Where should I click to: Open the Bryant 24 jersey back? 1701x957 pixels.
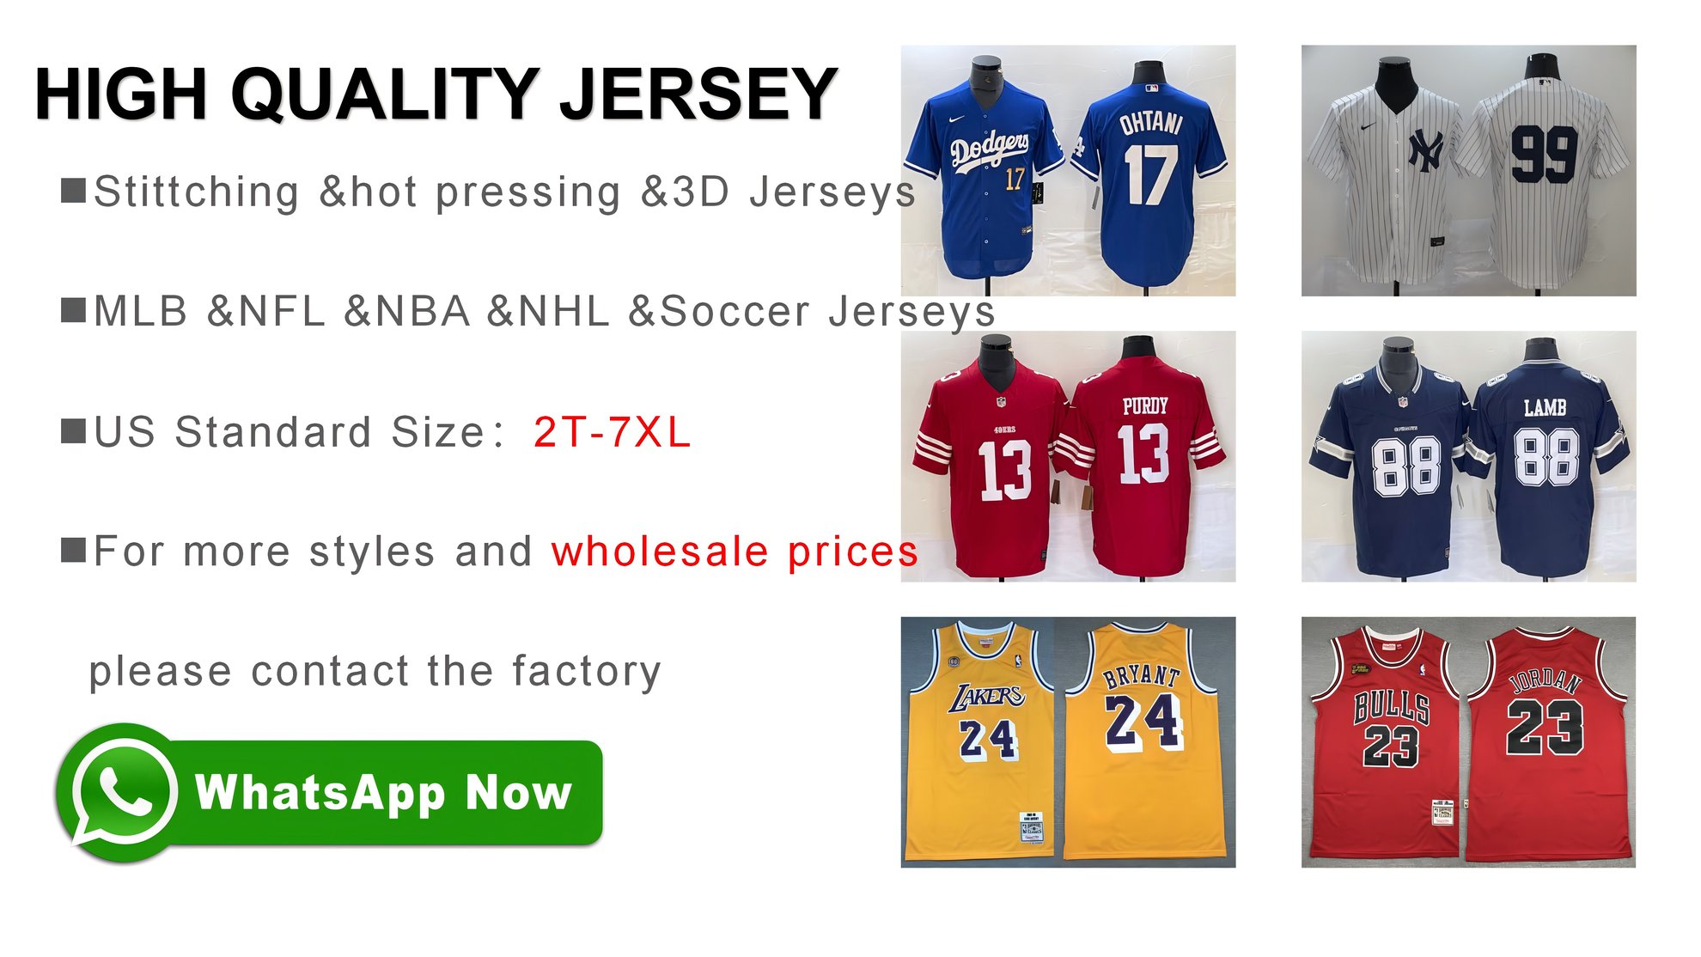click(x=1144, y=739)
